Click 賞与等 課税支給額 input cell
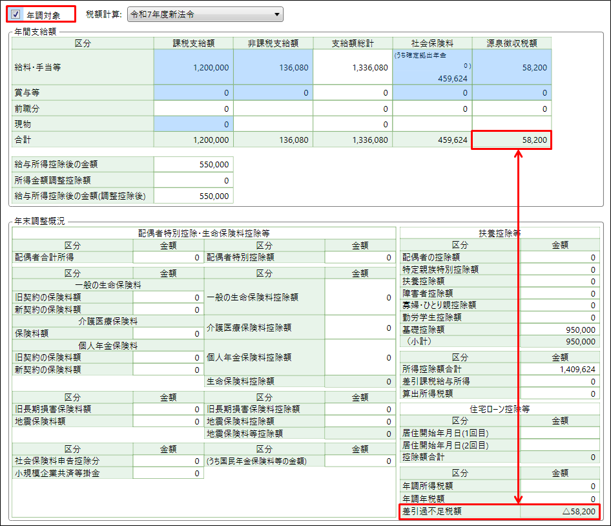Image resolution: width=611 pixels, height=526 pixels. pos(193,93)
